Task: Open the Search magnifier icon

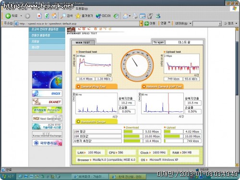Action: click(x=63, y=16)
